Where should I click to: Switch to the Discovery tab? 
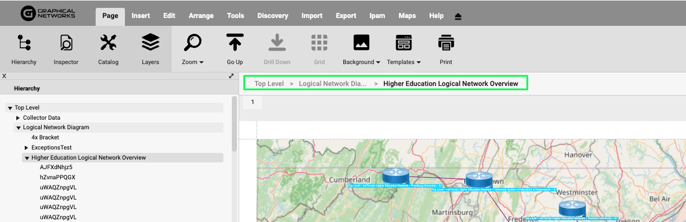272,16
